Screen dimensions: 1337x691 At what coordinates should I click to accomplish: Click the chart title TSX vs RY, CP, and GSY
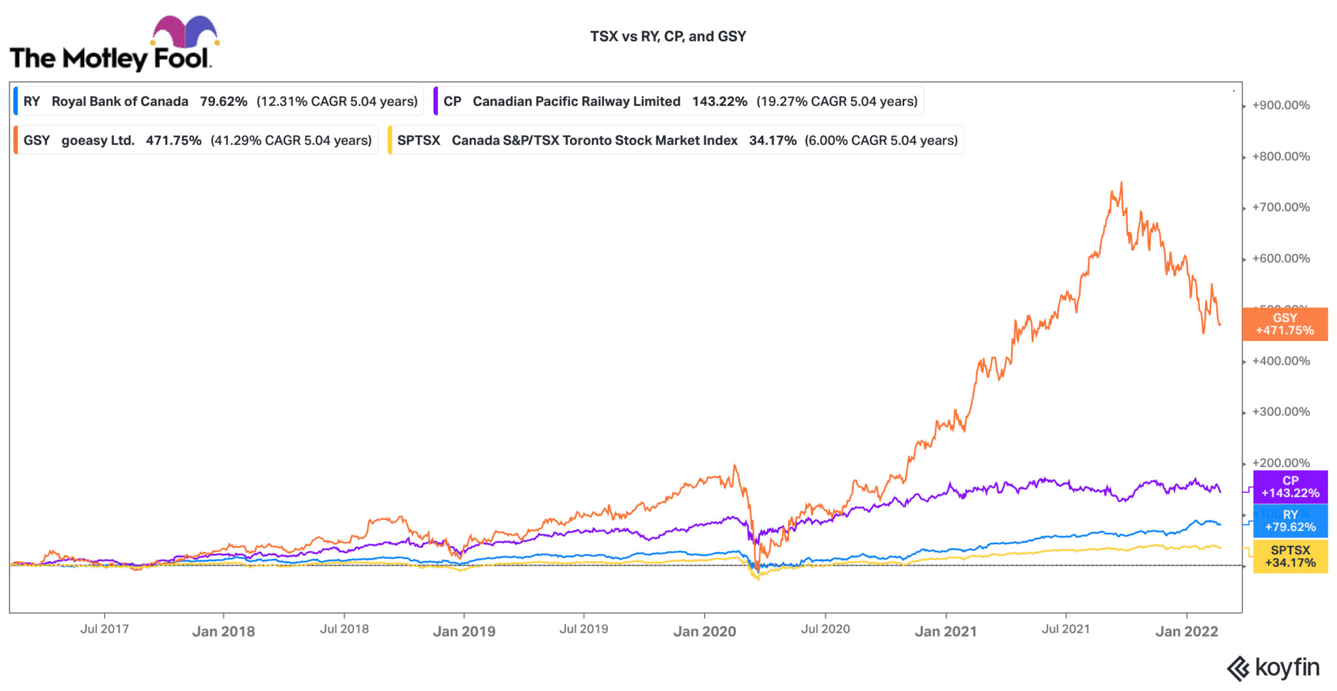click(668, 37)
